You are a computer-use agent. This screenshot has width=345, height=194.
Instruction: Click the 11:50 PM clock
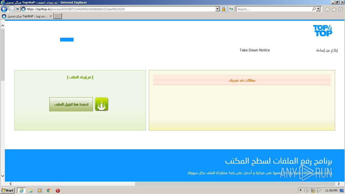tap(331, 190)
